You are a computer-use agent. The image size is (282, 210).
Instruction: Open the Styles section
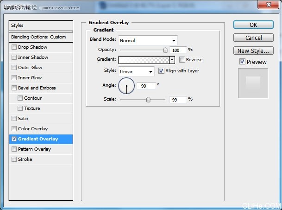41,25
